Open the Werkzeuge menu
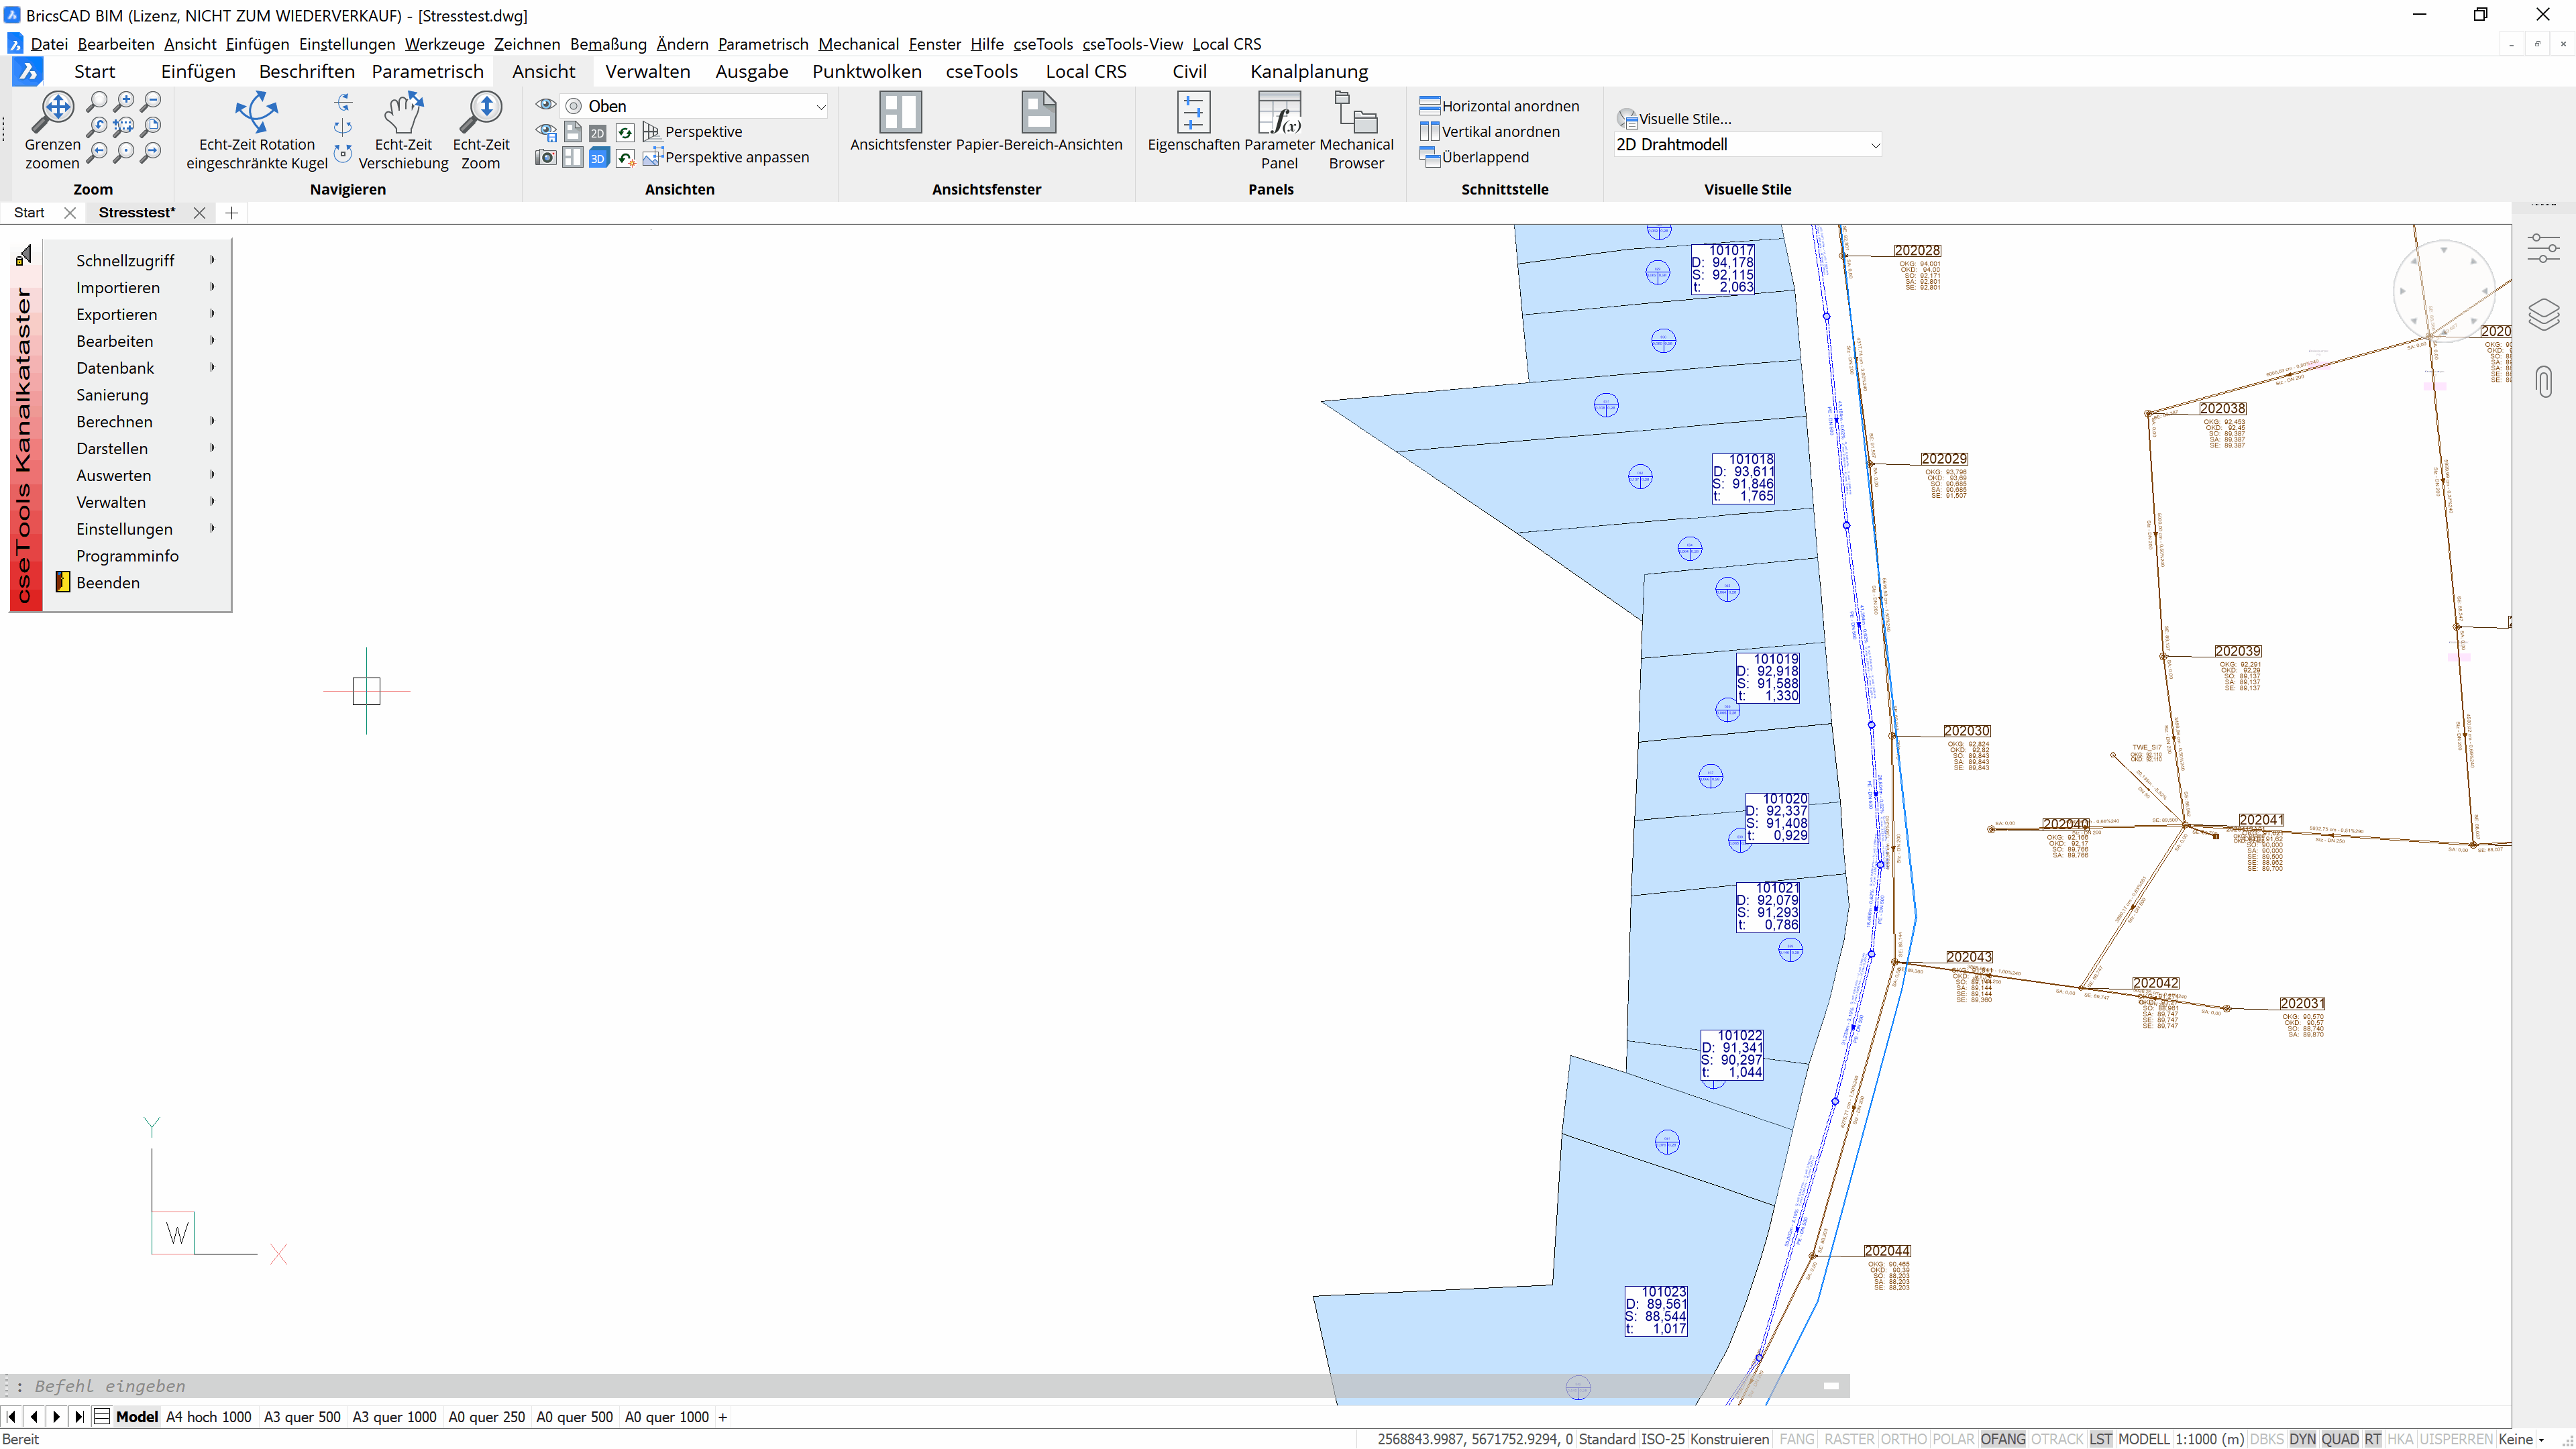The width and height of the screenshot is (2576, 1449). 444,44
